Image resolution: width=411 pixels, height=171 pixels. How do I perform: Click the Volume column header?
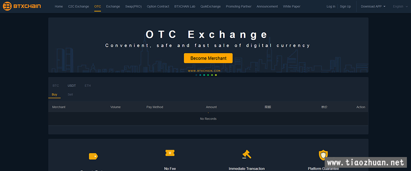(x=115, y=107)
